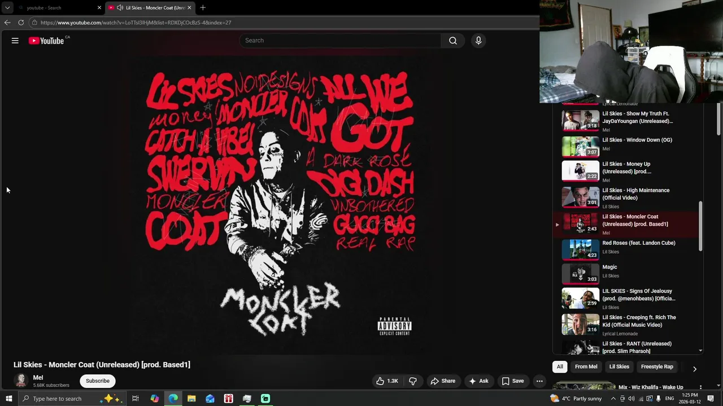Open File Explorer from taskbar

[x=191, y=399]
